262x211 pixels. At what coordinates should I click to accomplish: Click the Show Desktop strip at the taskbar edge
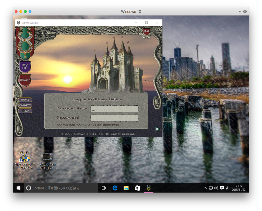click(x=248, y=188)
